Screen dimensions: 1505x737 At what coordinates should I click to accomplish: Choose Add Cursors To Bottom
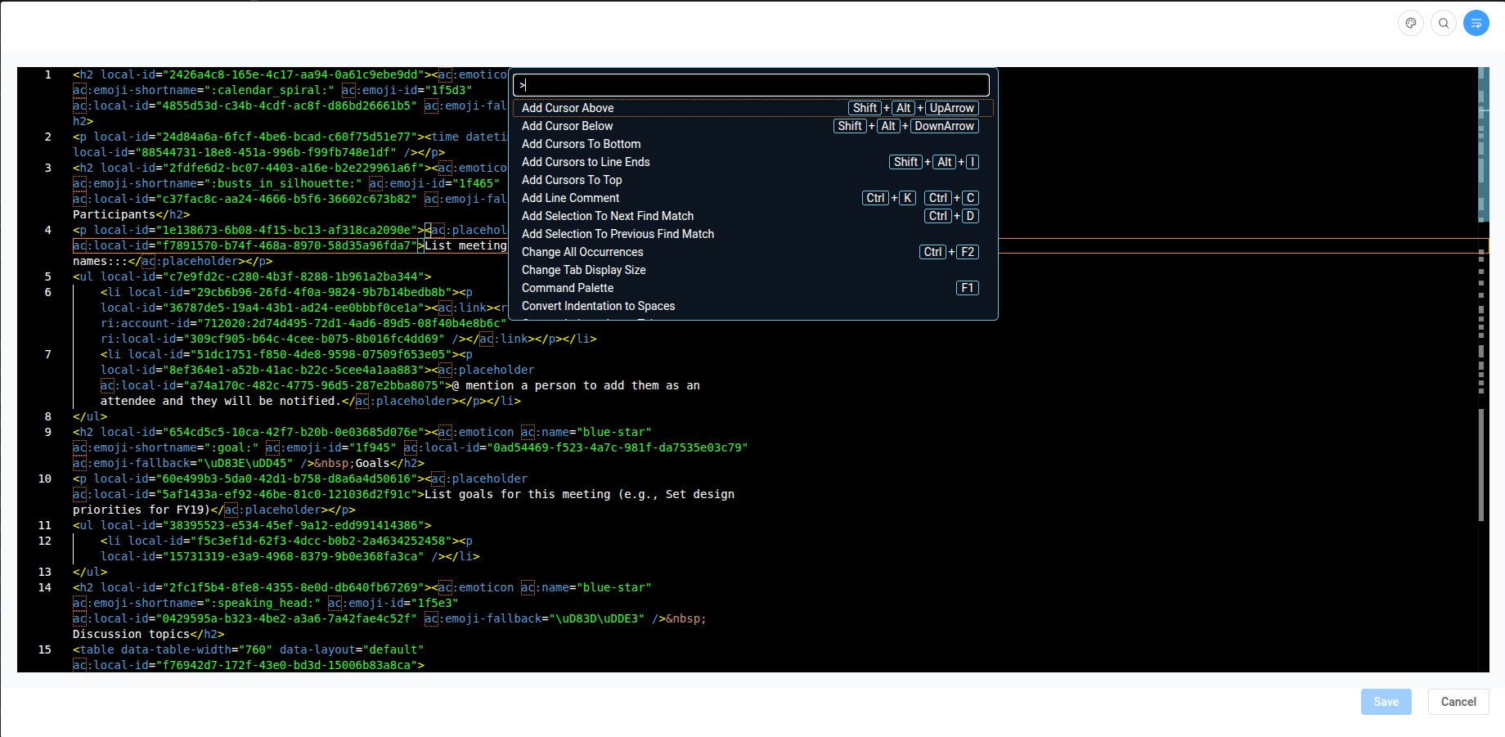581,144
